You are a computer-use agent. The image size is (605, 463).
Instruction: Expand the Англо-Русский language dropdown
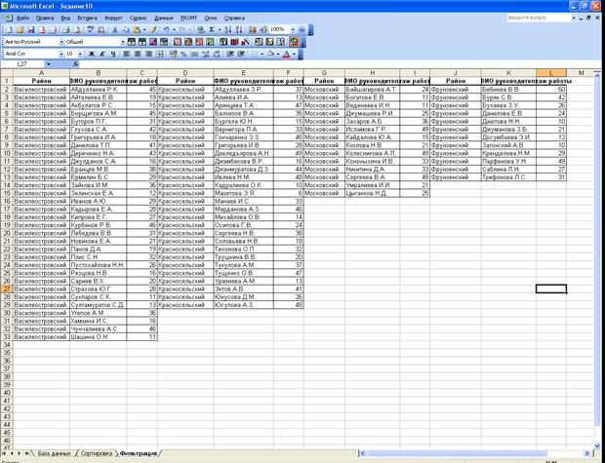[60, 42]
